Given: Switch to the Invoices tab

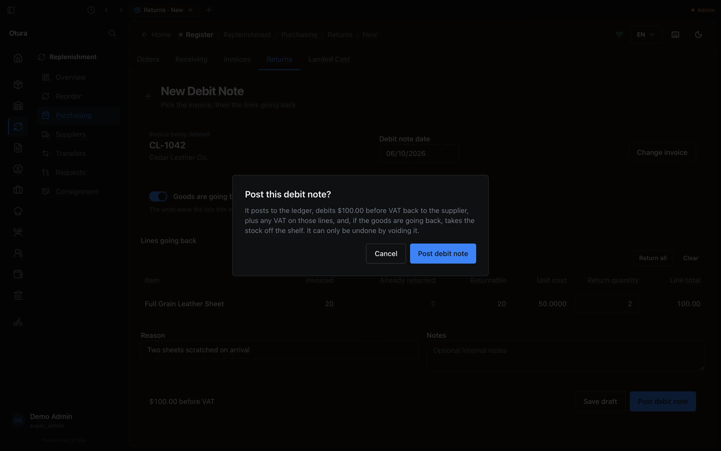Looking at the screenshot, I should (237, 59).
